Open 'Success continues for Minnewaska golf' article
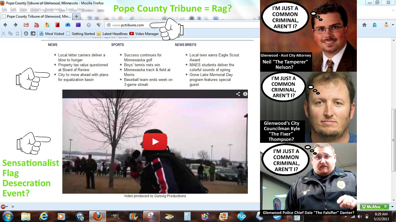396x222 pixels. click(143, 58)
